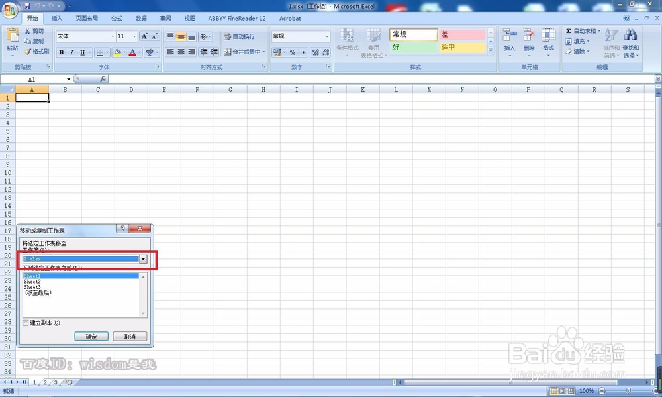The width and height of the screenshot is (662, 397).
Task: Click the Increase Indent icon
Action: pyautogui.click(x=214, y=52)
